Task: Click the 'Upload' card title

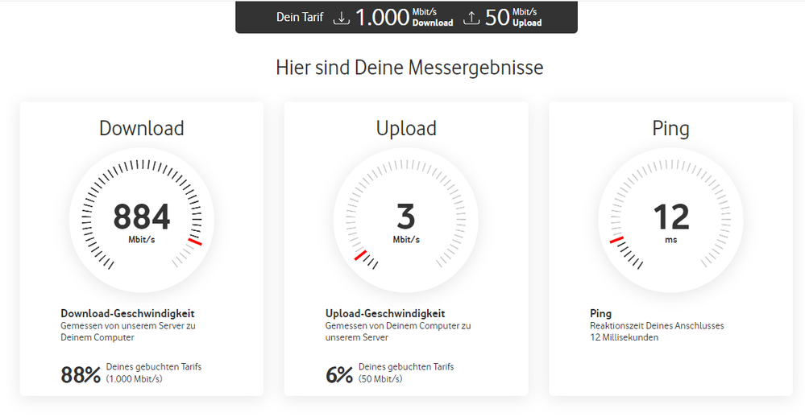Action: tap(406, 129)
